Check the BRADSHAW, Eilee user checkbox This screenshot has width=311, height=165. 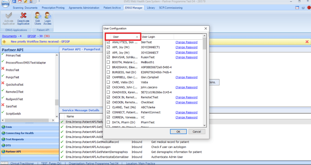(x=108, y=67)
